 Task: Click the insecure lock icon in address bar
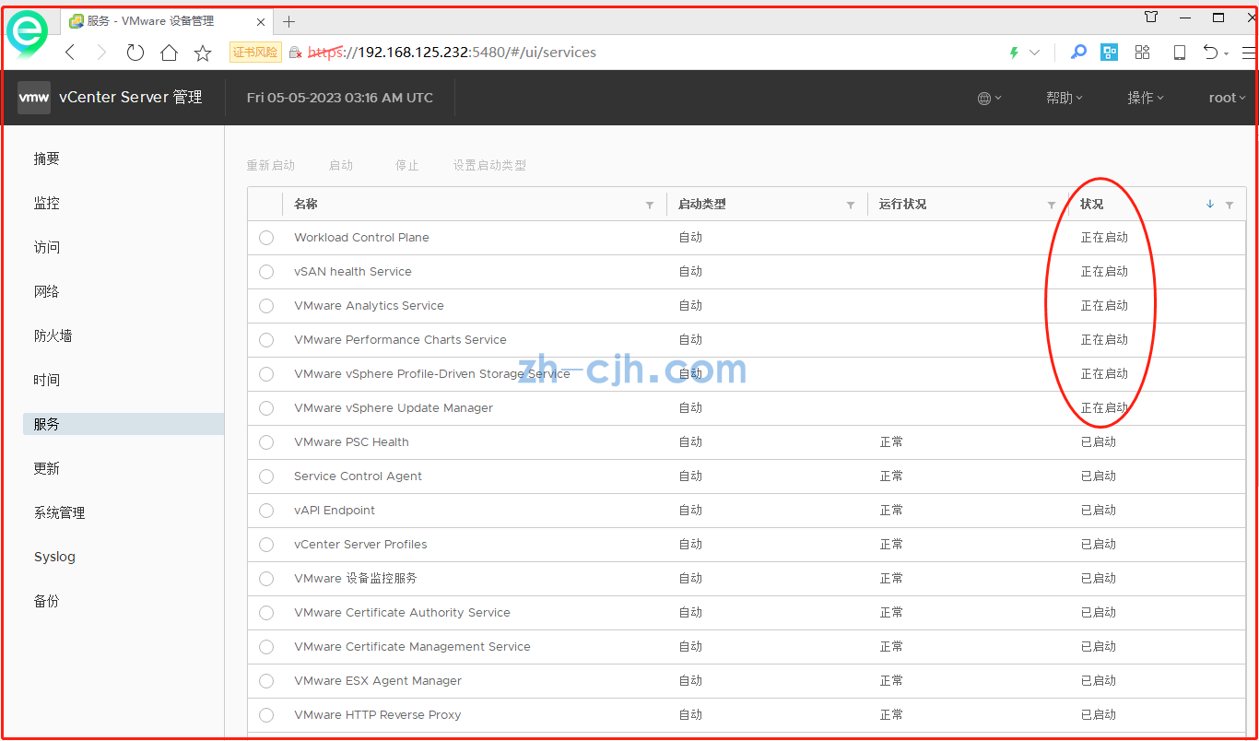(295, 53)
